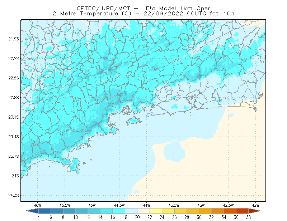The image size is (287, 221).
Task: Click the 44W longitude axis label
Action: pyautogui.click(x=146, y=205)
